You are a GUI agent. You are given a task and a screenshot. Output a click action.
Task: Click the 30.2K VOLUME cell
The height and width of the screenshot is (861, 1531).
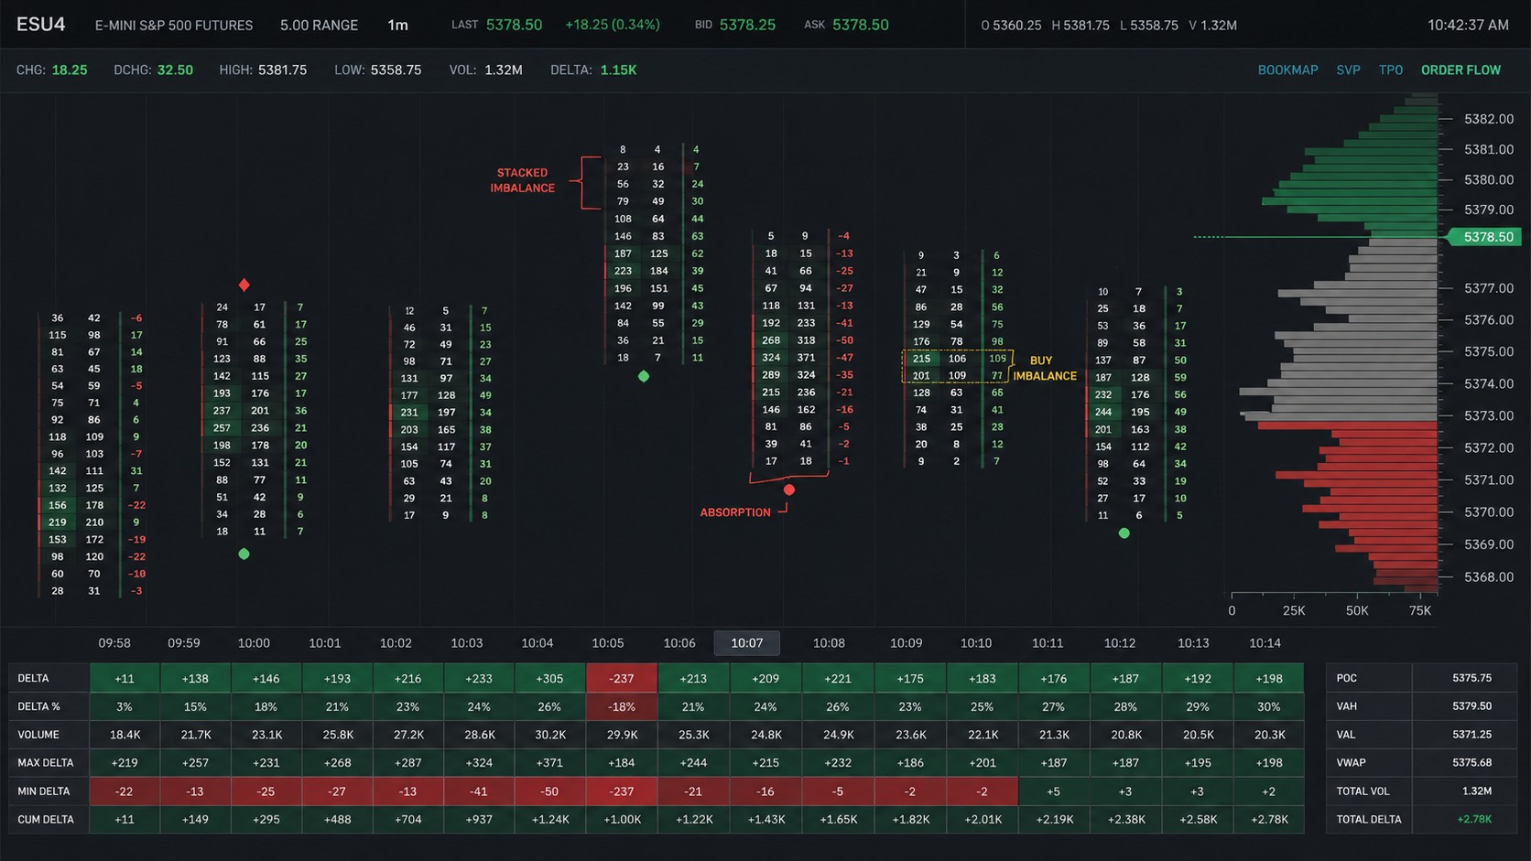549,735
